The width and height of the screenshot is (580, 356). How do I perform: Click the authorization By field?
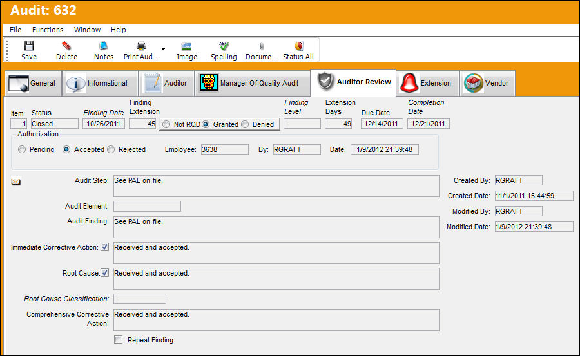(x=297, y=149)
